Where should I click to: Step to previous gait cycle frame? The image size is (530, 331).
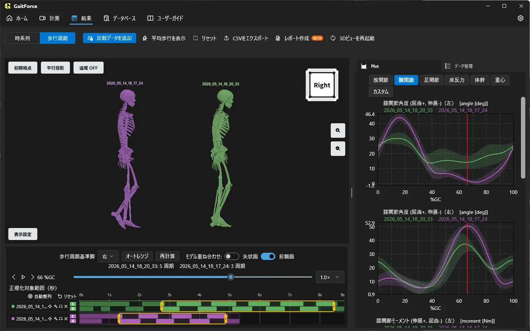[x=14, y=277]
